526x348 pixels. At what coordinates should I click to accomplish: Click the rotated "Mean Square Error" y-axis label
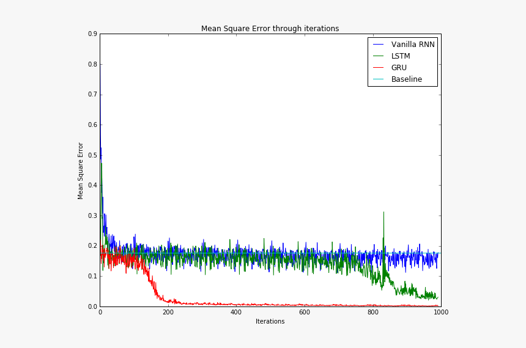tap(81, 171)
